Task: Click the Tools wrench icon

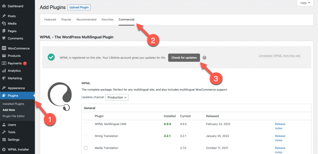Action: click(x=4, y=132)
